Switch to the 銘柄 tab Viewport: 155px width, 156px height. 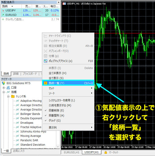(6, 74)
